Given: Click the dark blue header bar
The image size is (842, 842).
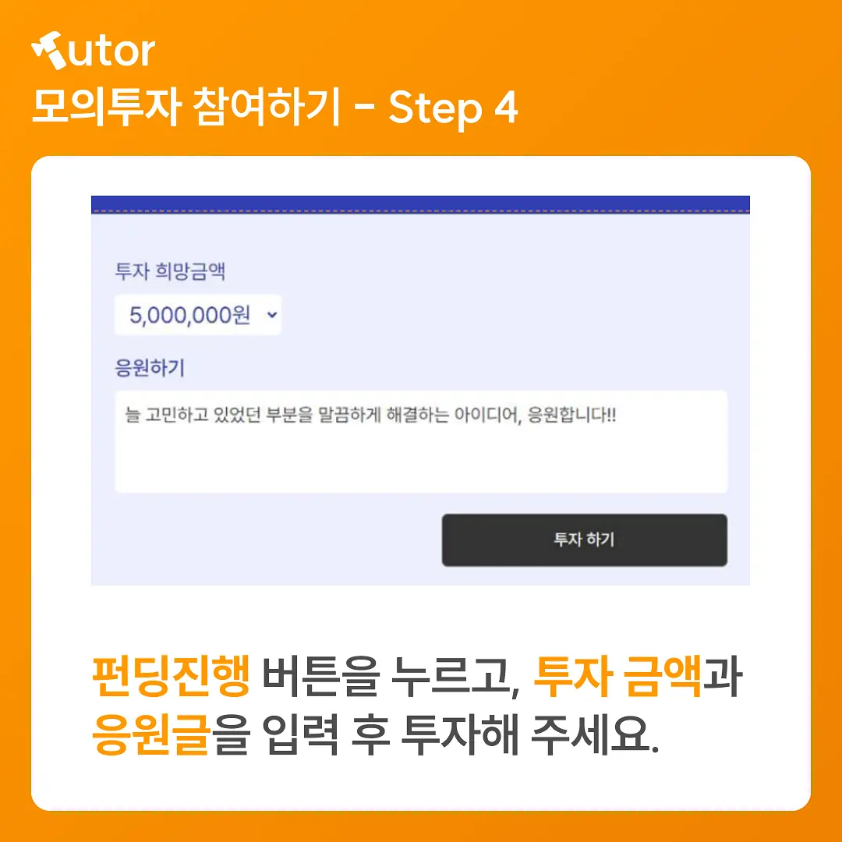Looking at the screenshot, I should point(420,204).
